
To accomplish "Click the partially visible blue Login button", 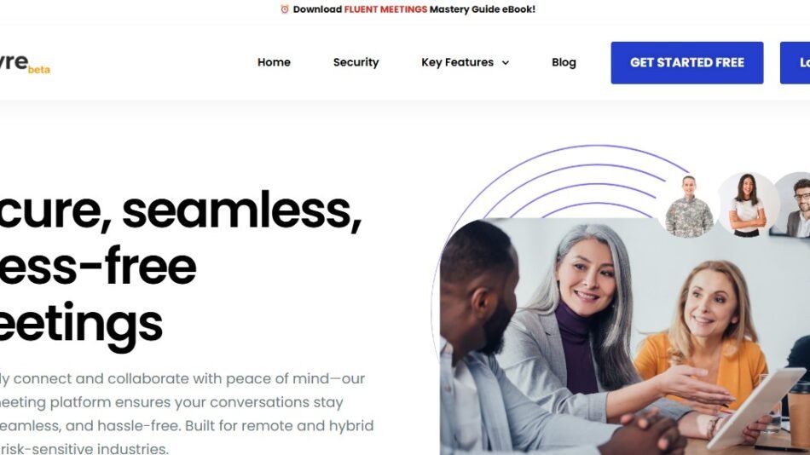I will [x=796, y=62].
